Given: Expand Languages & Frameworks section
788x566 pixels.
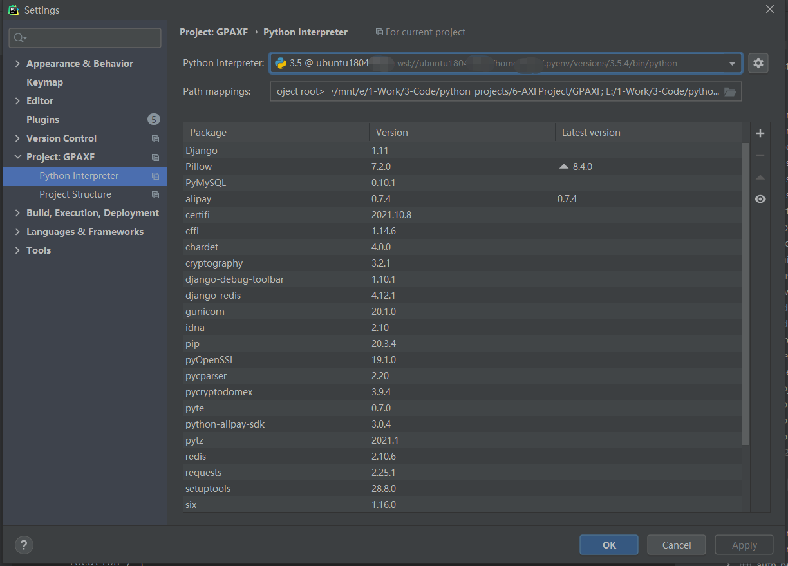Looking at the screenshot, I should [x=17, y=232].
